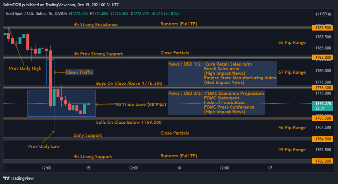
Task: Click the Buys On Close Above 1776.300 text
Action: coord(129,83)
